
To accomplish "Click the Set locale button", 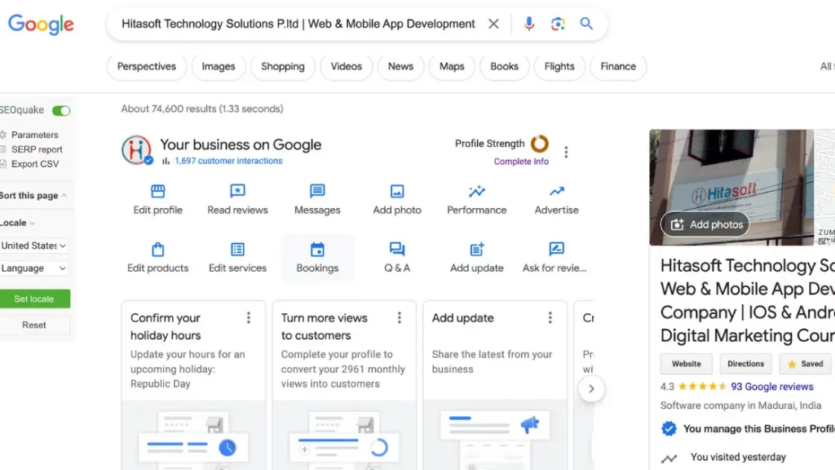I will pyautogui.click(x=34, y=299).
